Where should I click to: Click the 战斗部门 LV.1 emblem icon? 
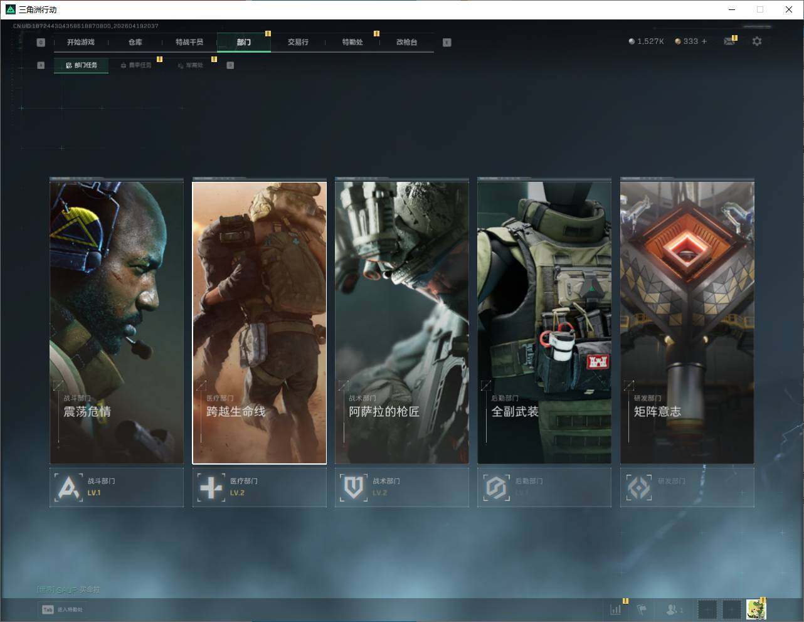[68, 487]
